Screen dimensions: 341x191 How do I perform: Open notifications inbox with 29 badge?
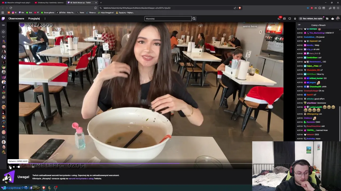279,19
